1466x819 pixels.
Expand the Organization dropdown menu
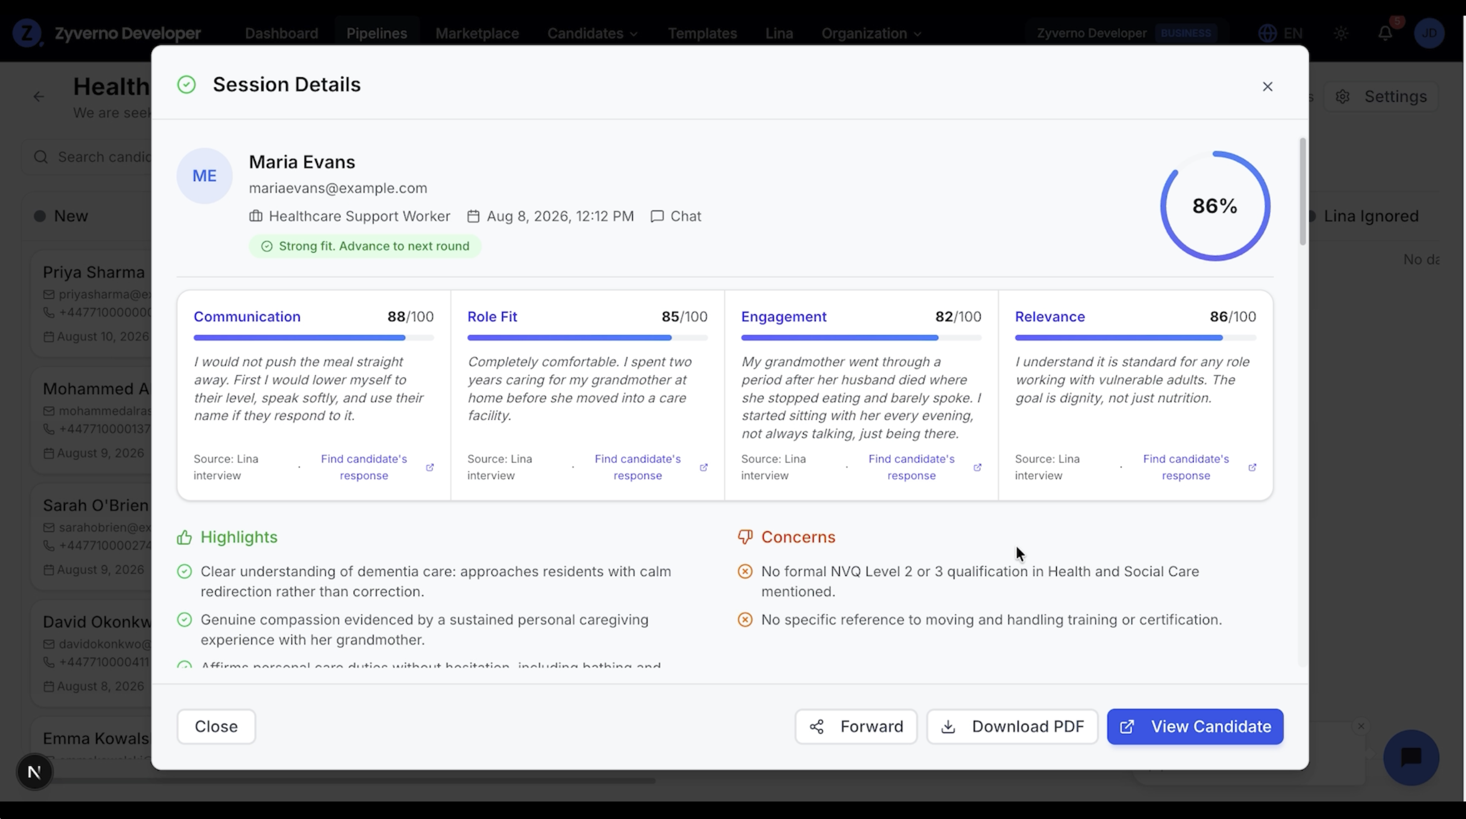pos(871,33)
